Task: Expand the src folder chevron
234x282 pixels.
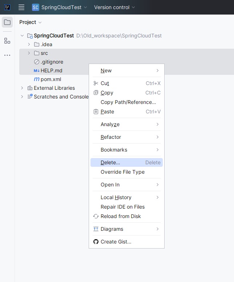Action: click(x=29, y=53)
